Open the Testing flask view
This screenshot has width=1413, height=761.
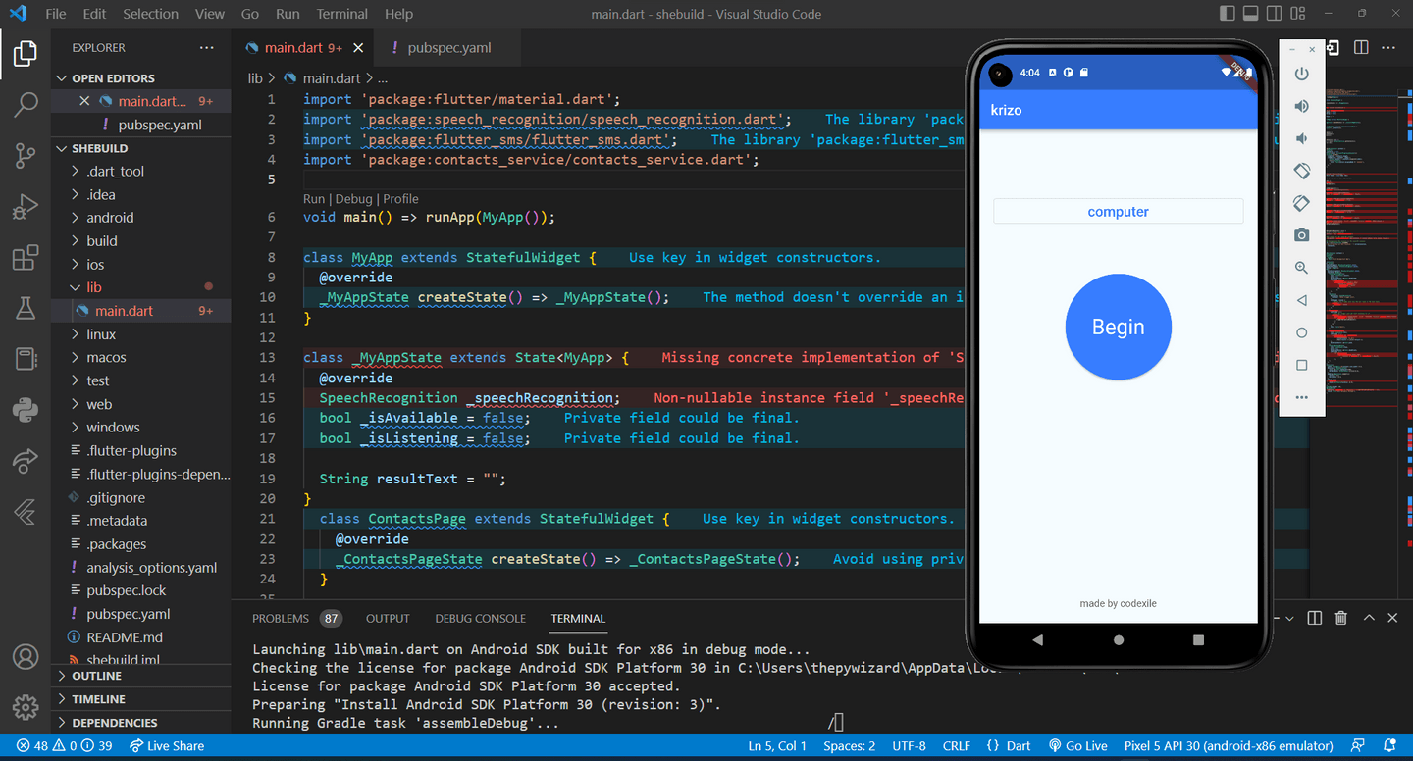click(26, 308)
